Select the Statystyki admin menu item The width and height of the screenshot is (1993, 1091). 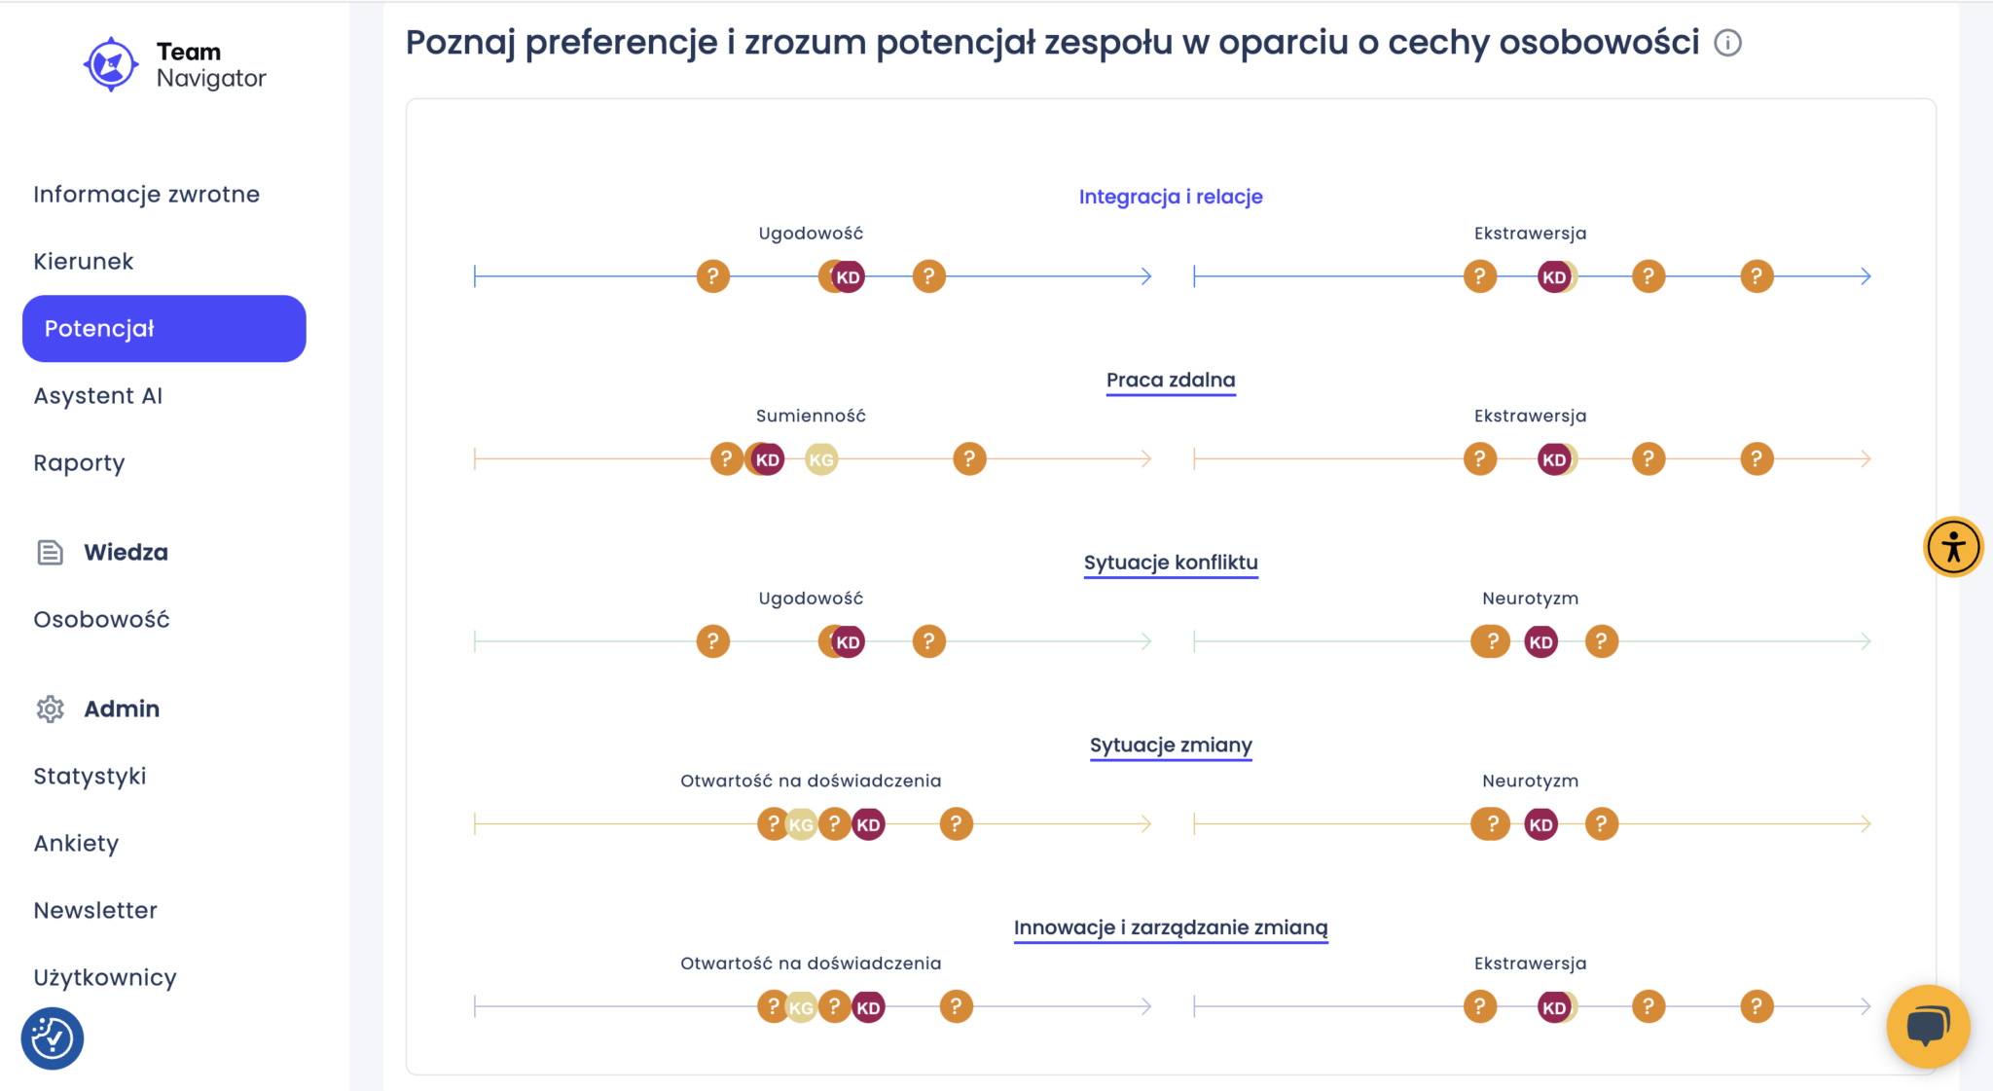(90, 777)
